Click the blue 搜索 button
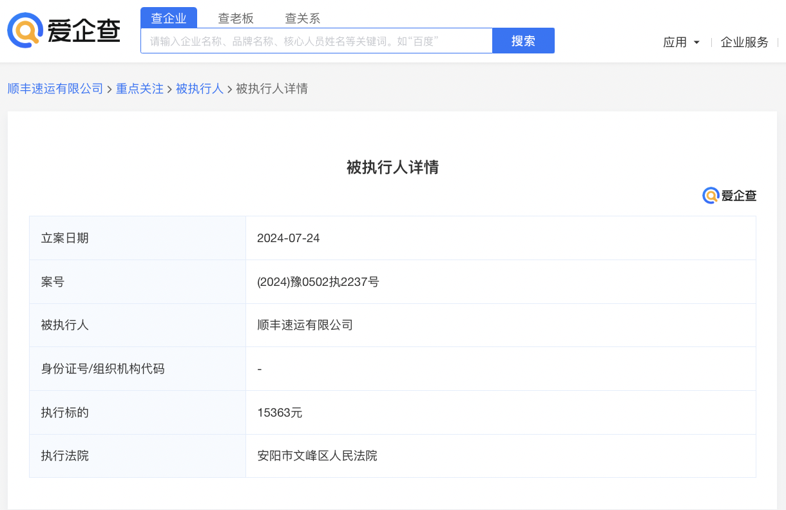This screenshot has width=786, height=510. point(523,41)
